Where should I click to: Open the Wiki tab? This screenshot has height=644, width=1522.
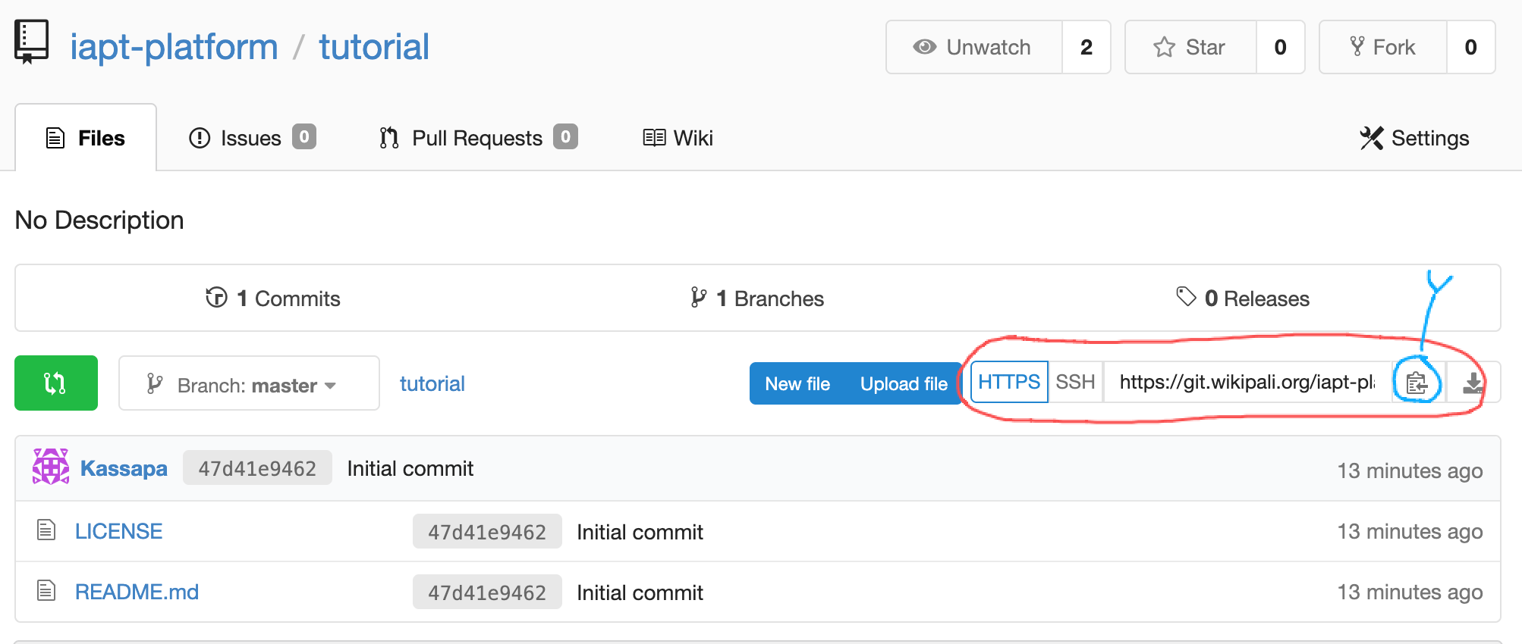(x=678, y=138)
